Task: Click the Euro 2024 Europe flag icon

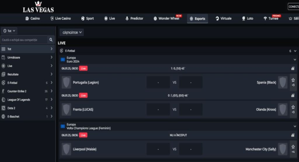Action: pyautogui.click(x=63, y=60)
